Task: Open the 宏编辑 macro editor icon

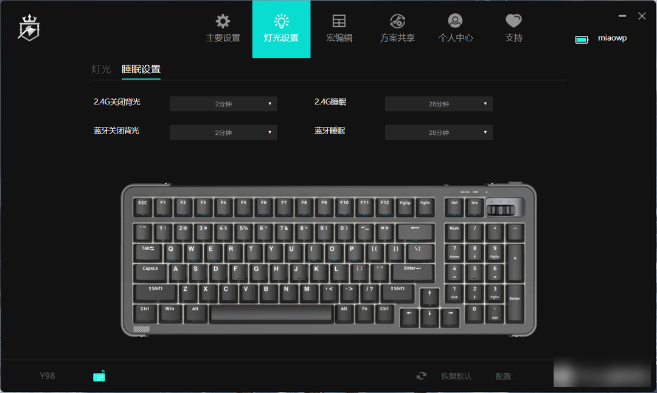Action: [x=339, y=21]
